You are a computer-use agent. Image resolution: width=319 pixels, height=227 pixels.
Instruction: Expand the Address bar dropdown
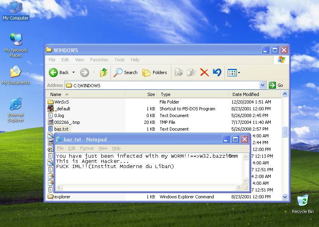click(262, 85)
